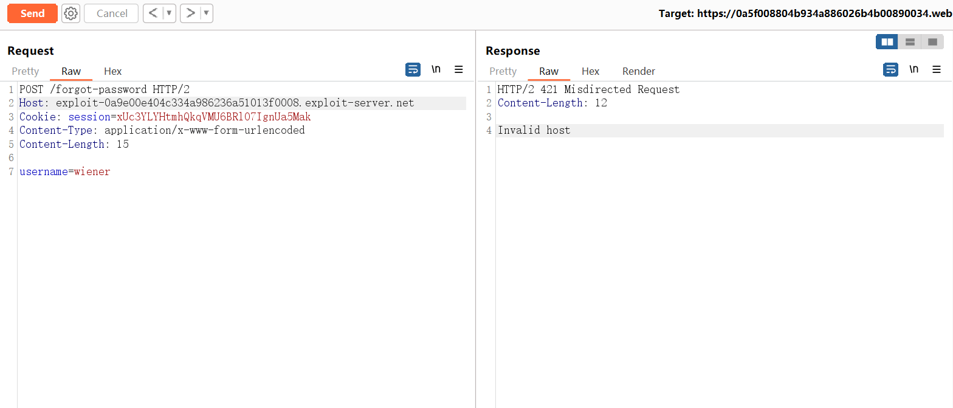Go forward to next request arrow

(x=190, y=13)
